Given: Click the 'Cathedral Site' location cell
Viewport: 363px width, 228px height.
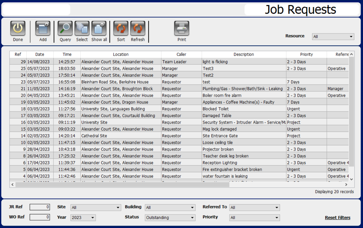Looking at the screenshot, I should pyautogui.click(x=121, y=136).
